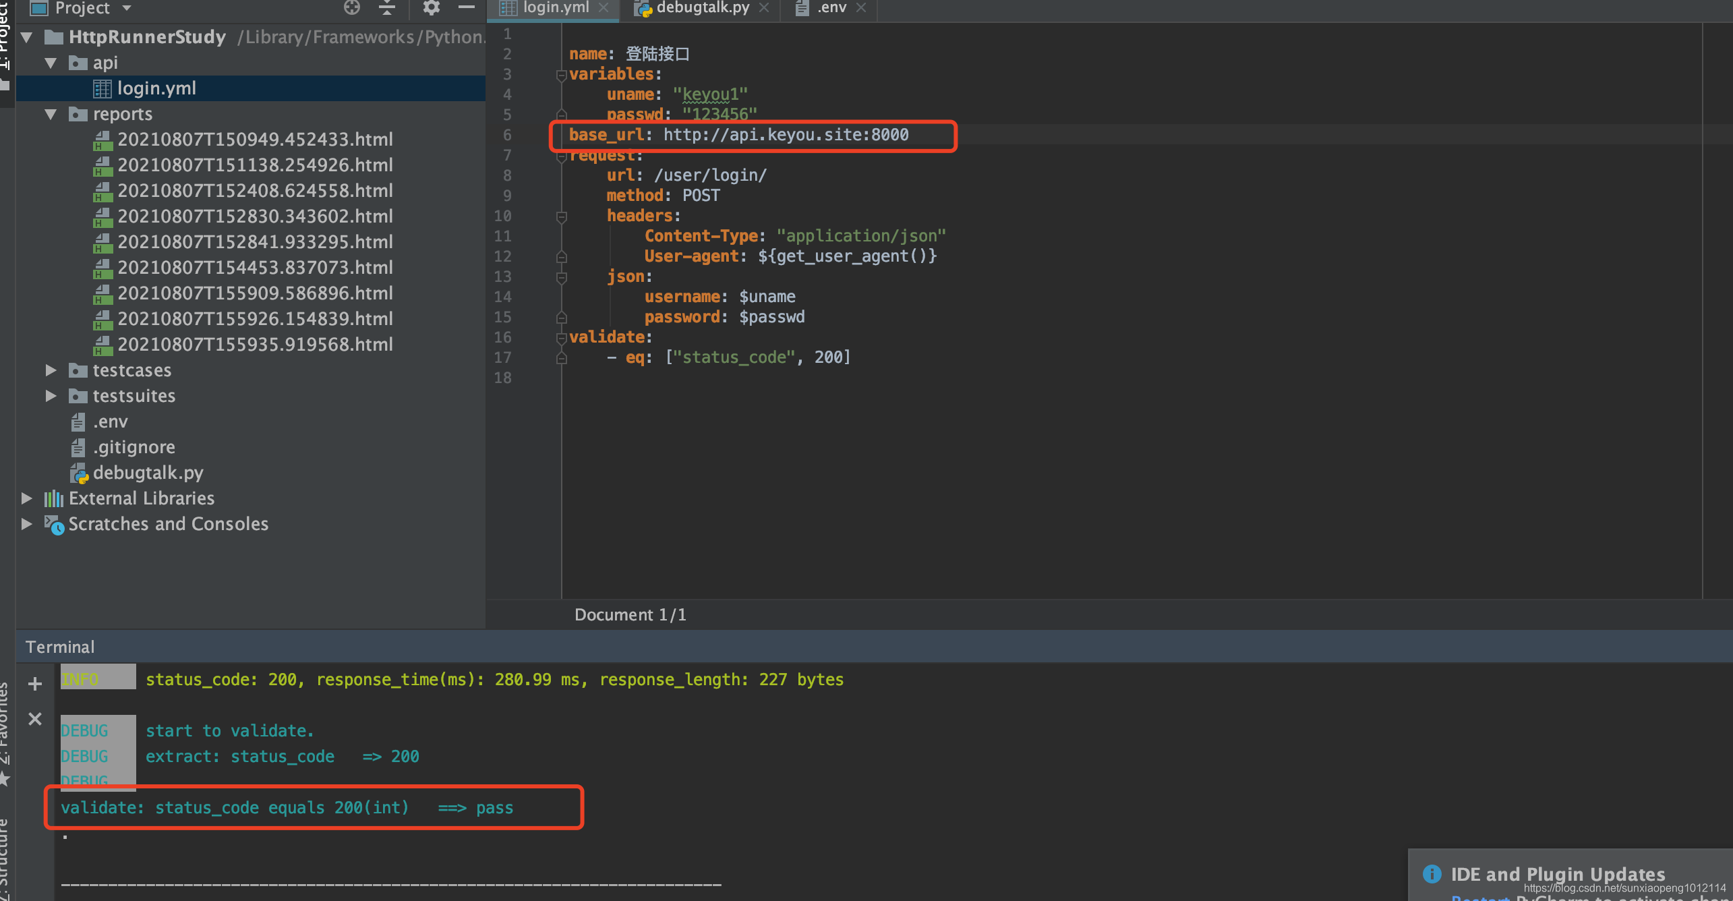1733x901 pixels.
Task: Click the locate-file crosshair icon in Project panel
Action: coord(351,7)
